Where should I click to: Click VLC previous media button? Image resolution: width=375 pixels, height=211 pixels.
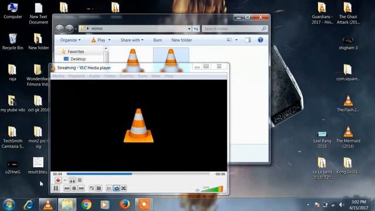[67, 188]
